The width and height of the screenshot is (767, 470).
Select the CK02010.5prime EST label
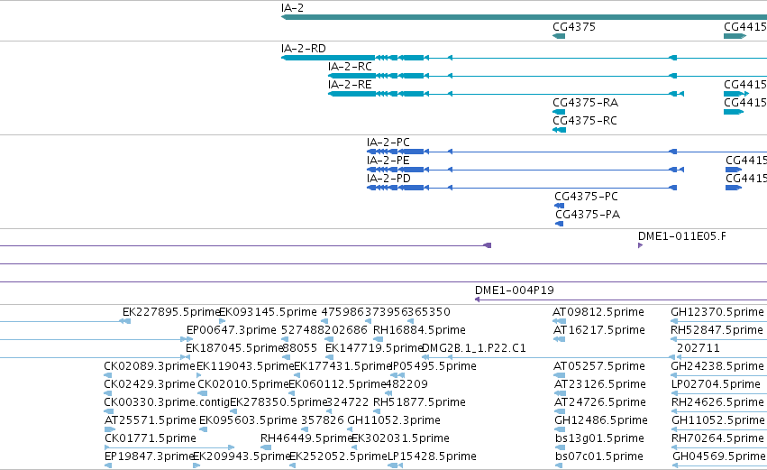click(243, 384)
